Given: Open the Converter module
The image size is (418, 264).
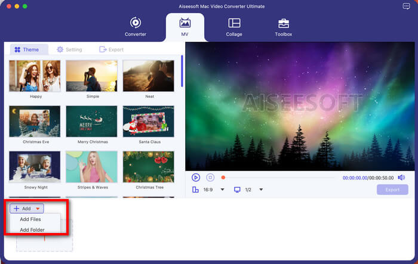Looking at the screenshot, I should [136, 27].
